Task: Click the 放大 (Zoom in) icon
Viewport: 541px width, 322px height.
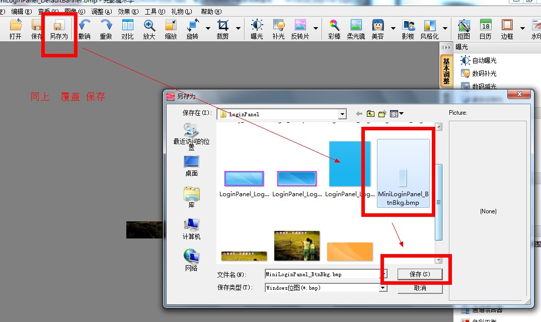Action: (x=149, y=29)
